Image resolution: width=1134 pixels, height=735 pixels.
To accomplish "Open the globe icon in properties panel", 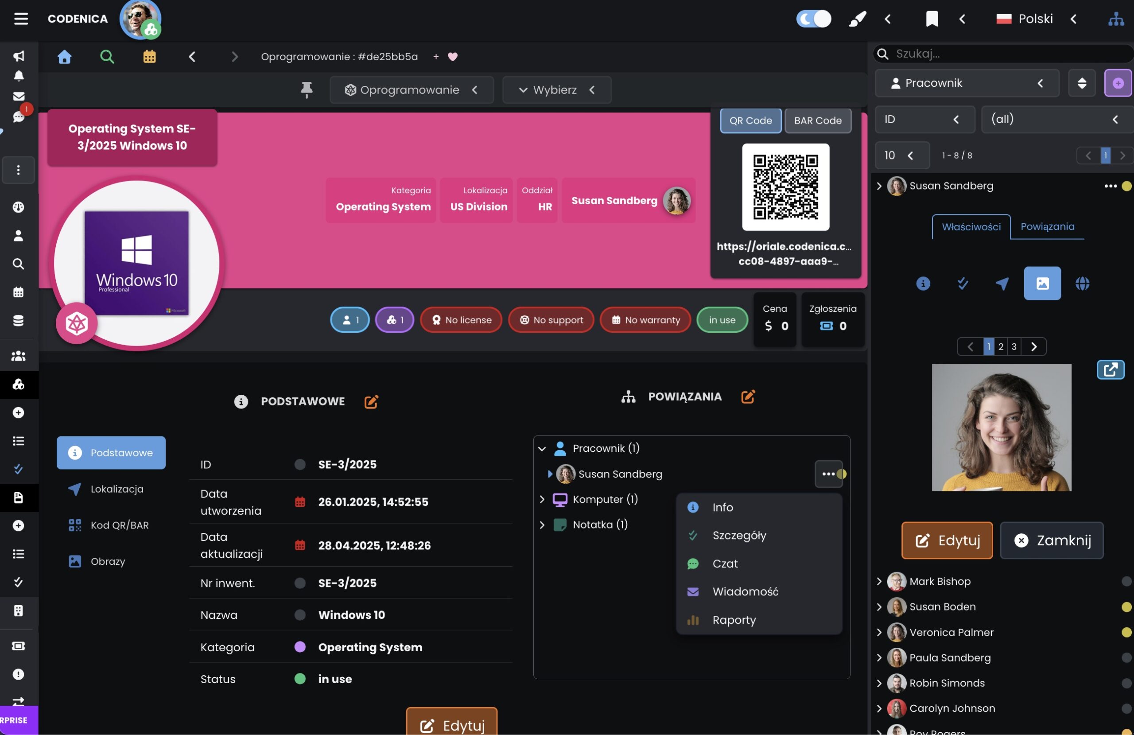I will pyautogui.click(x=1082, y=284).
